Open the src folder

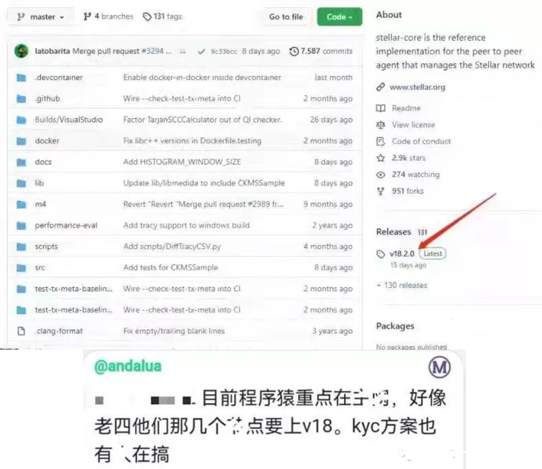point(40,267)
